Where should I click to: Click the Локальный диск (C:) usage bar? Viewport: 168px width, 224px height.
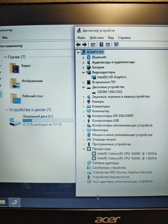(x=48, y=121)
